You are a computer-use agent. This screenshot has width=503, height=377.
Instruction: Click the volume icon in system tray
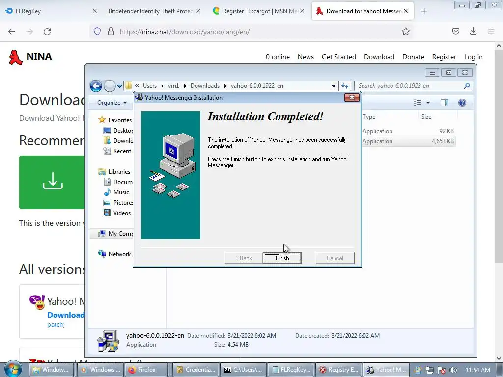(453, 370)
